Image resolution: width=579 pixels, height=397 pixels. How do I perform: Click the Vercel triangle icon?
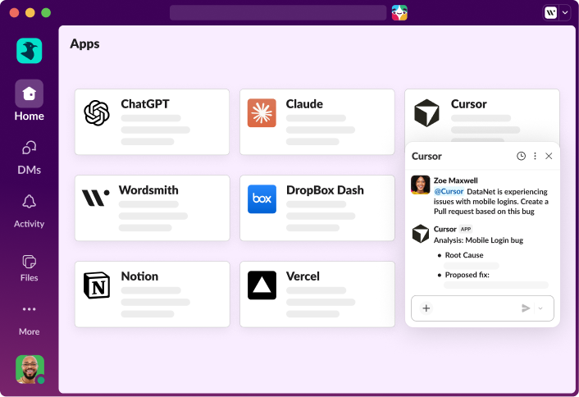tap(262, 285)
